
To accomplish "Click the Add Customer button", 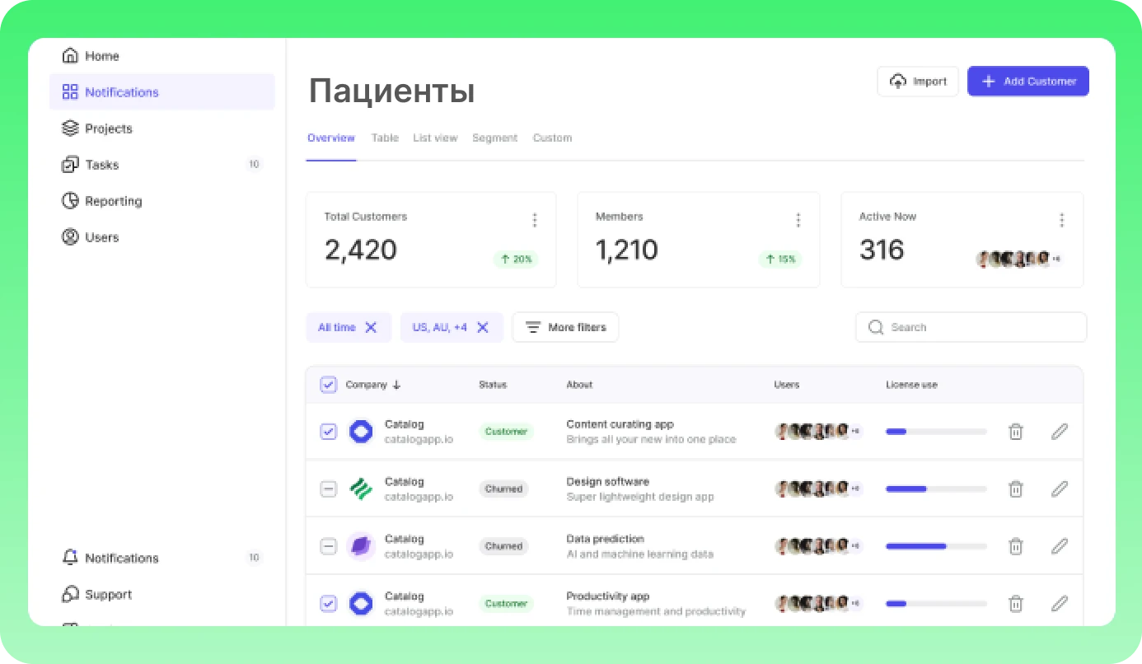I will click(1027, 82).
